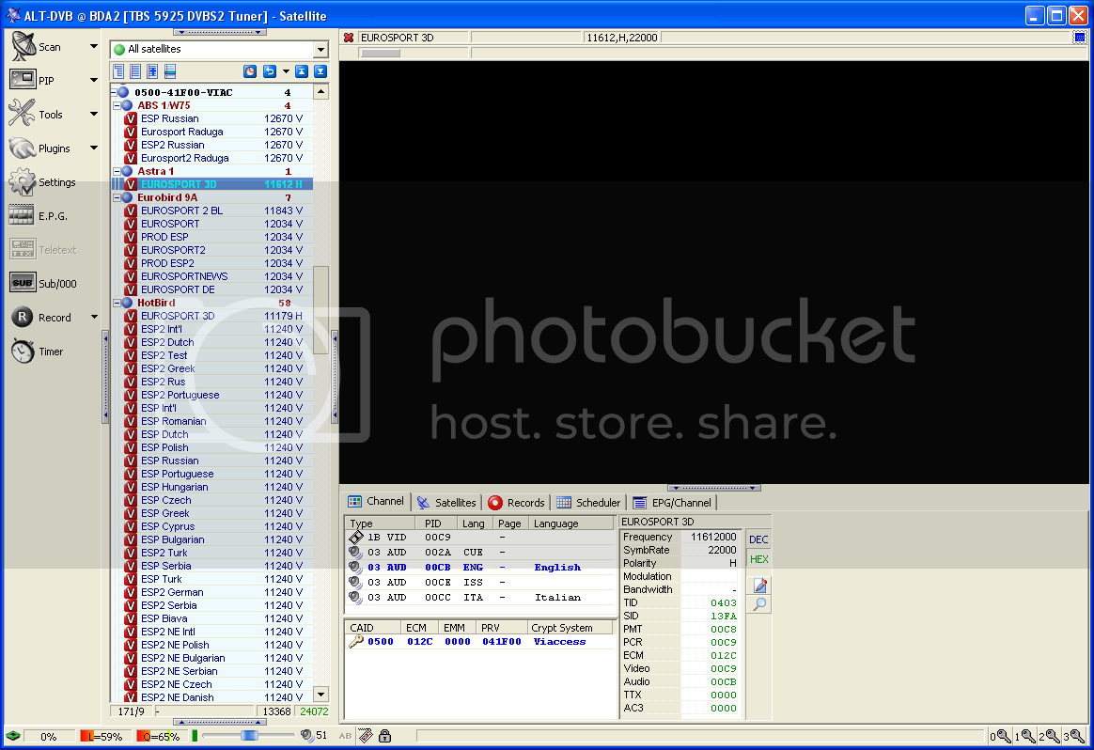Screen dimensions: 1094x750
Task: Click the clock icon above channel list
Action: (x=250, y=71)
